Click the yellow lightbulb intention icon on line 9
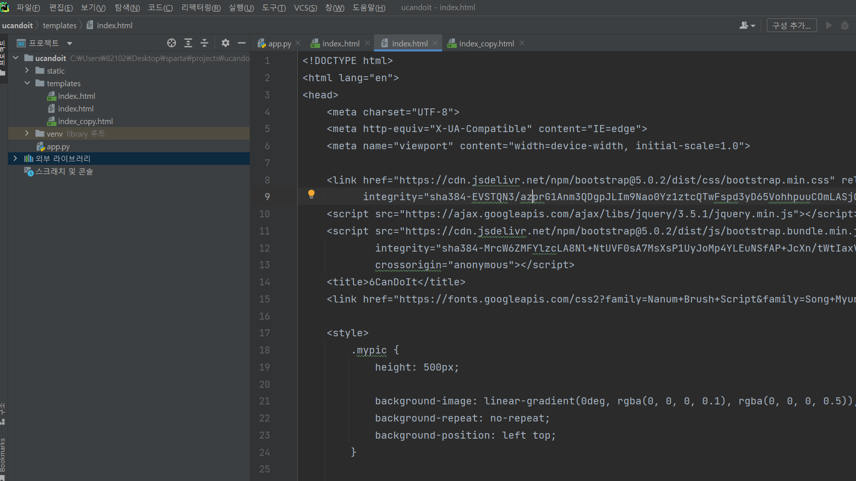856x481 pixels. pyautogui.click(x=311, y=195)
